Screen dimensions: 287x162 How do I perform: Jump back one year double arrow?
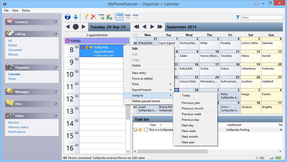136,27
